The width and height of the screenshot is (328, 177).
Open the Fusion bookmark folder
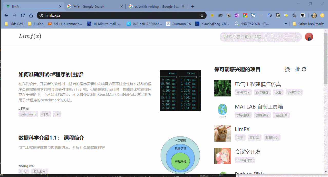coord(36,24)
